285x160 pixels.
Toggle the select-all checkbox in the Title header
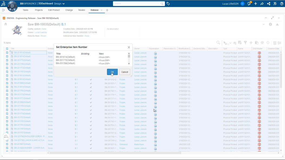[7, 49]
